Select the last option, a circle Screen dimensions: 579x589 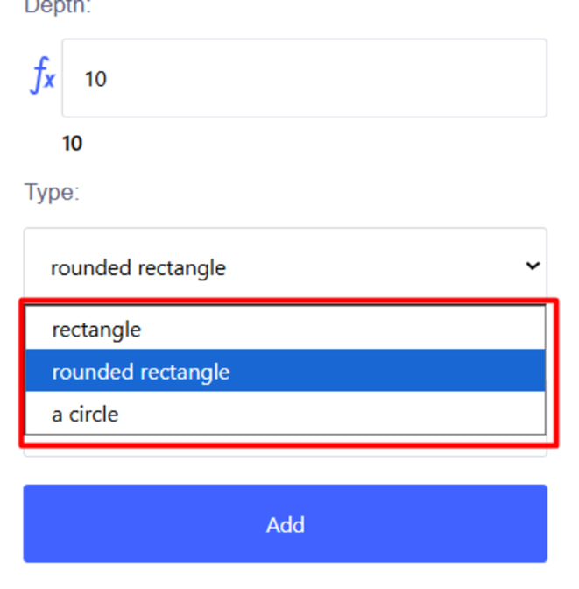pos(85,414)
